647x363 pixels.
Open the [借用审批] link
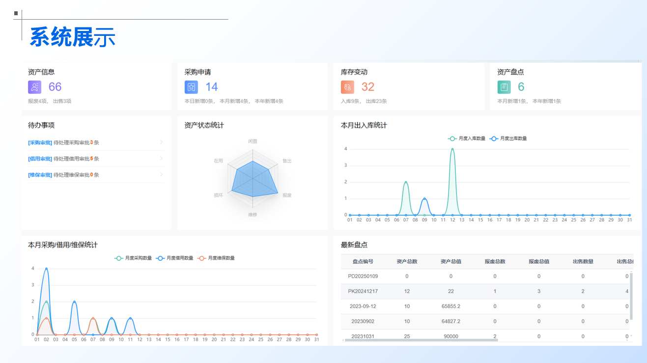click(x=40, y=159)
